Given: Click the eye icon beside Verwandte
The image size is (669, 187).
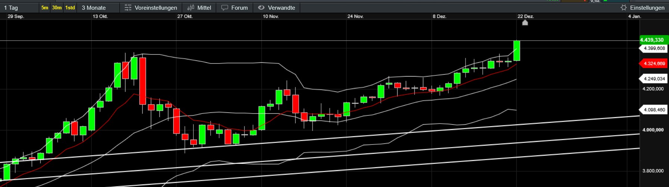Looking at the screenshot, I should [x=261, y=7].
